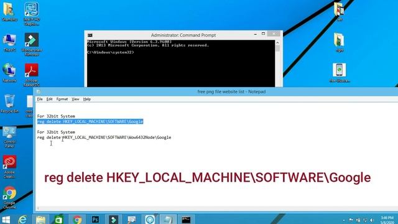Open the File menu in Notepad
The image size is (398, 224).
click(x=40, y=99)
